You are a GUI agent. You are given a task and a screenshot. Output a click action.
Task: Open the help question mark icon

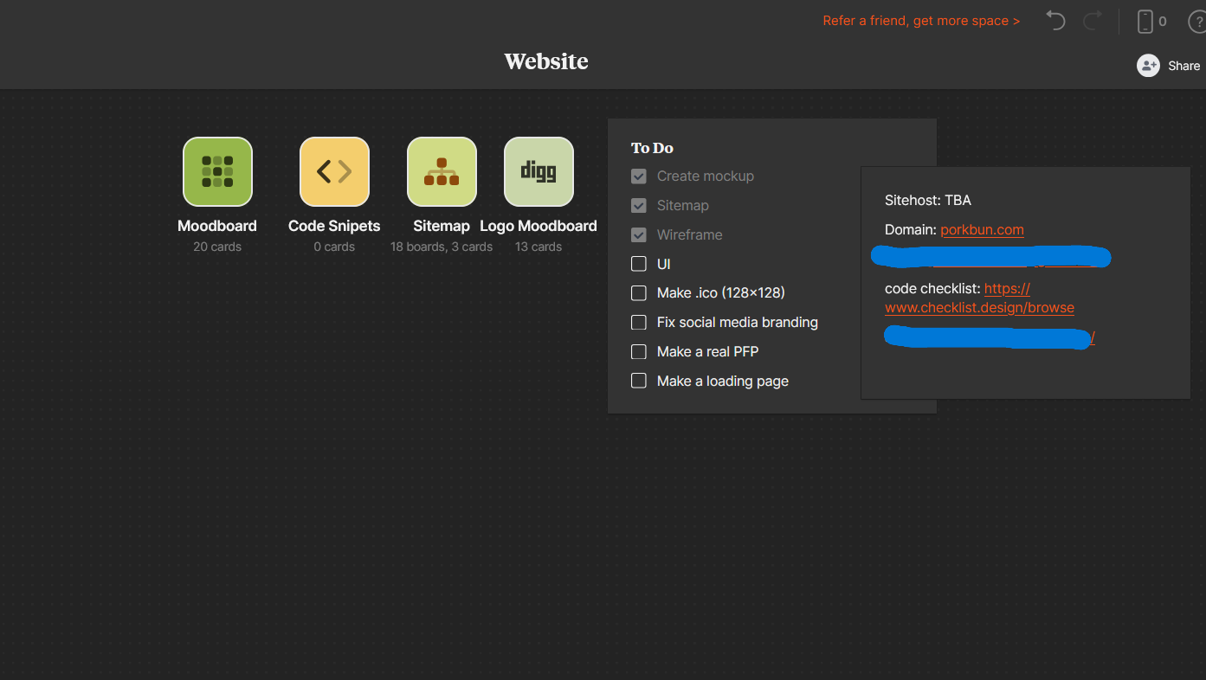[x=1196, y=22]
